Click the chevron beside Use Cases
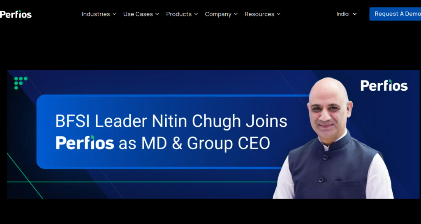 [157, 14]
